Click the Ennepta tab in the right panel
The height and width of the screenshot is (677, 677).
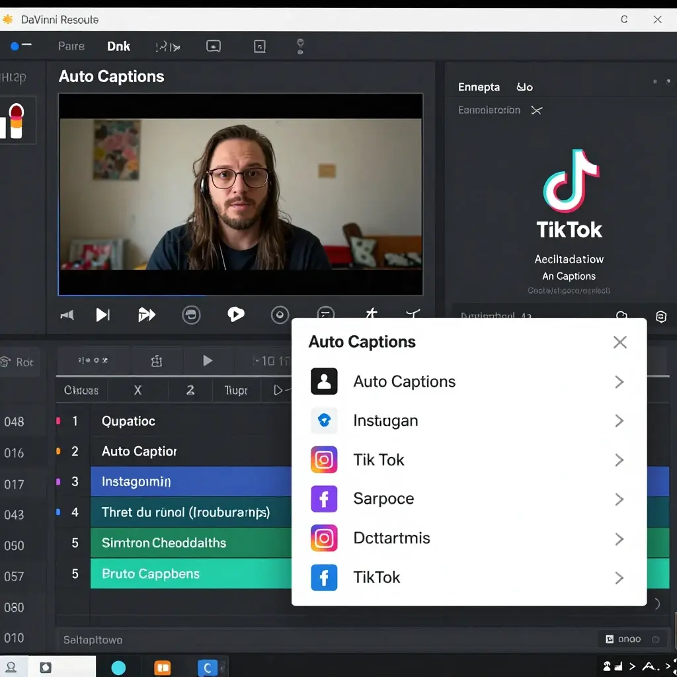(x=479, y=87)
